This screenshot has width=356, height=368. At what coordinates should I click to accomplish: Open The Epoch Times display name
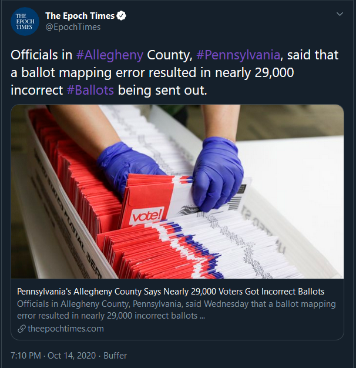coord(80,16)
